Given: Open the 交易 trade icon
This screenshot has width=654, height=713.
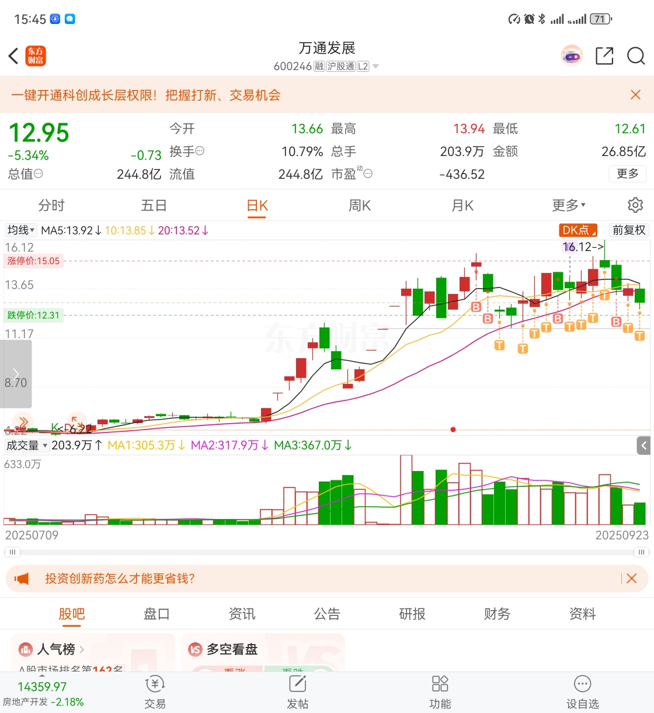Looking at the screenshot, I should [155, 684].
